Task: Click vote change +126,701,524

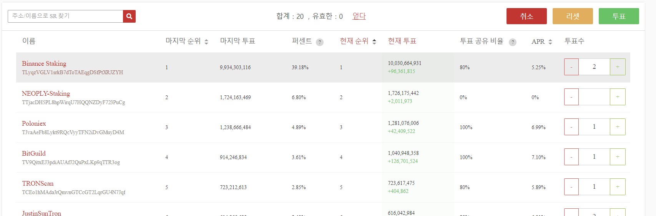Action: (x=403, y=161)
